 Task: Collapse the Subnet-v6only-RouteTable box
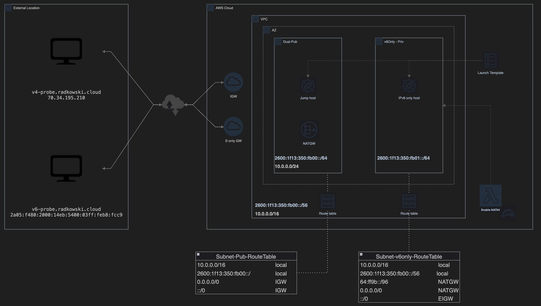click(x=361, y=254)
